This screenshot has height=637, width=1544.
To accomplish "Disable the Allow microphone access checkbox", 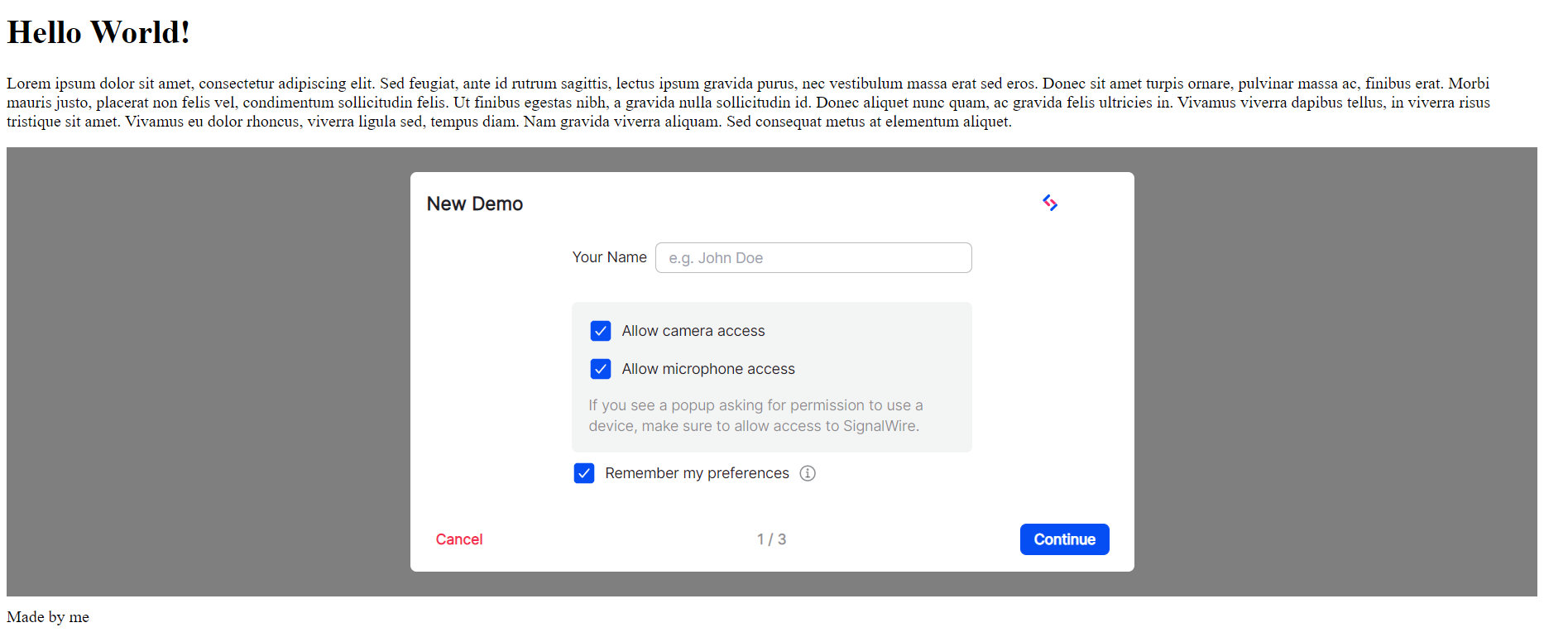I will (x=601, y=369).
